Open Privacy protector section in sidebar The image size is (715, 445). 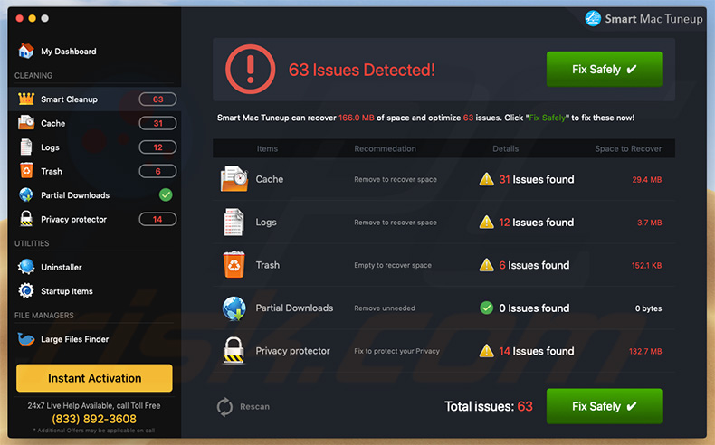(94, 219)
